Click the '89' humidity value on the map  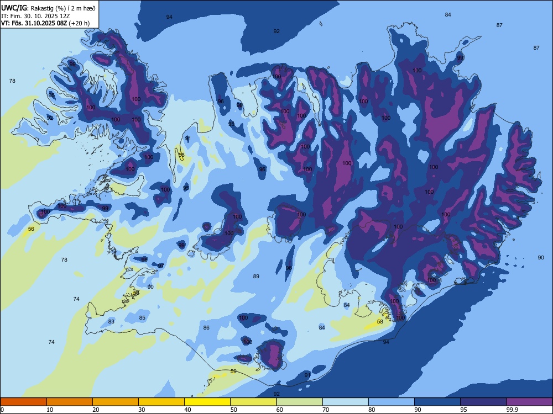pos(256,277)
